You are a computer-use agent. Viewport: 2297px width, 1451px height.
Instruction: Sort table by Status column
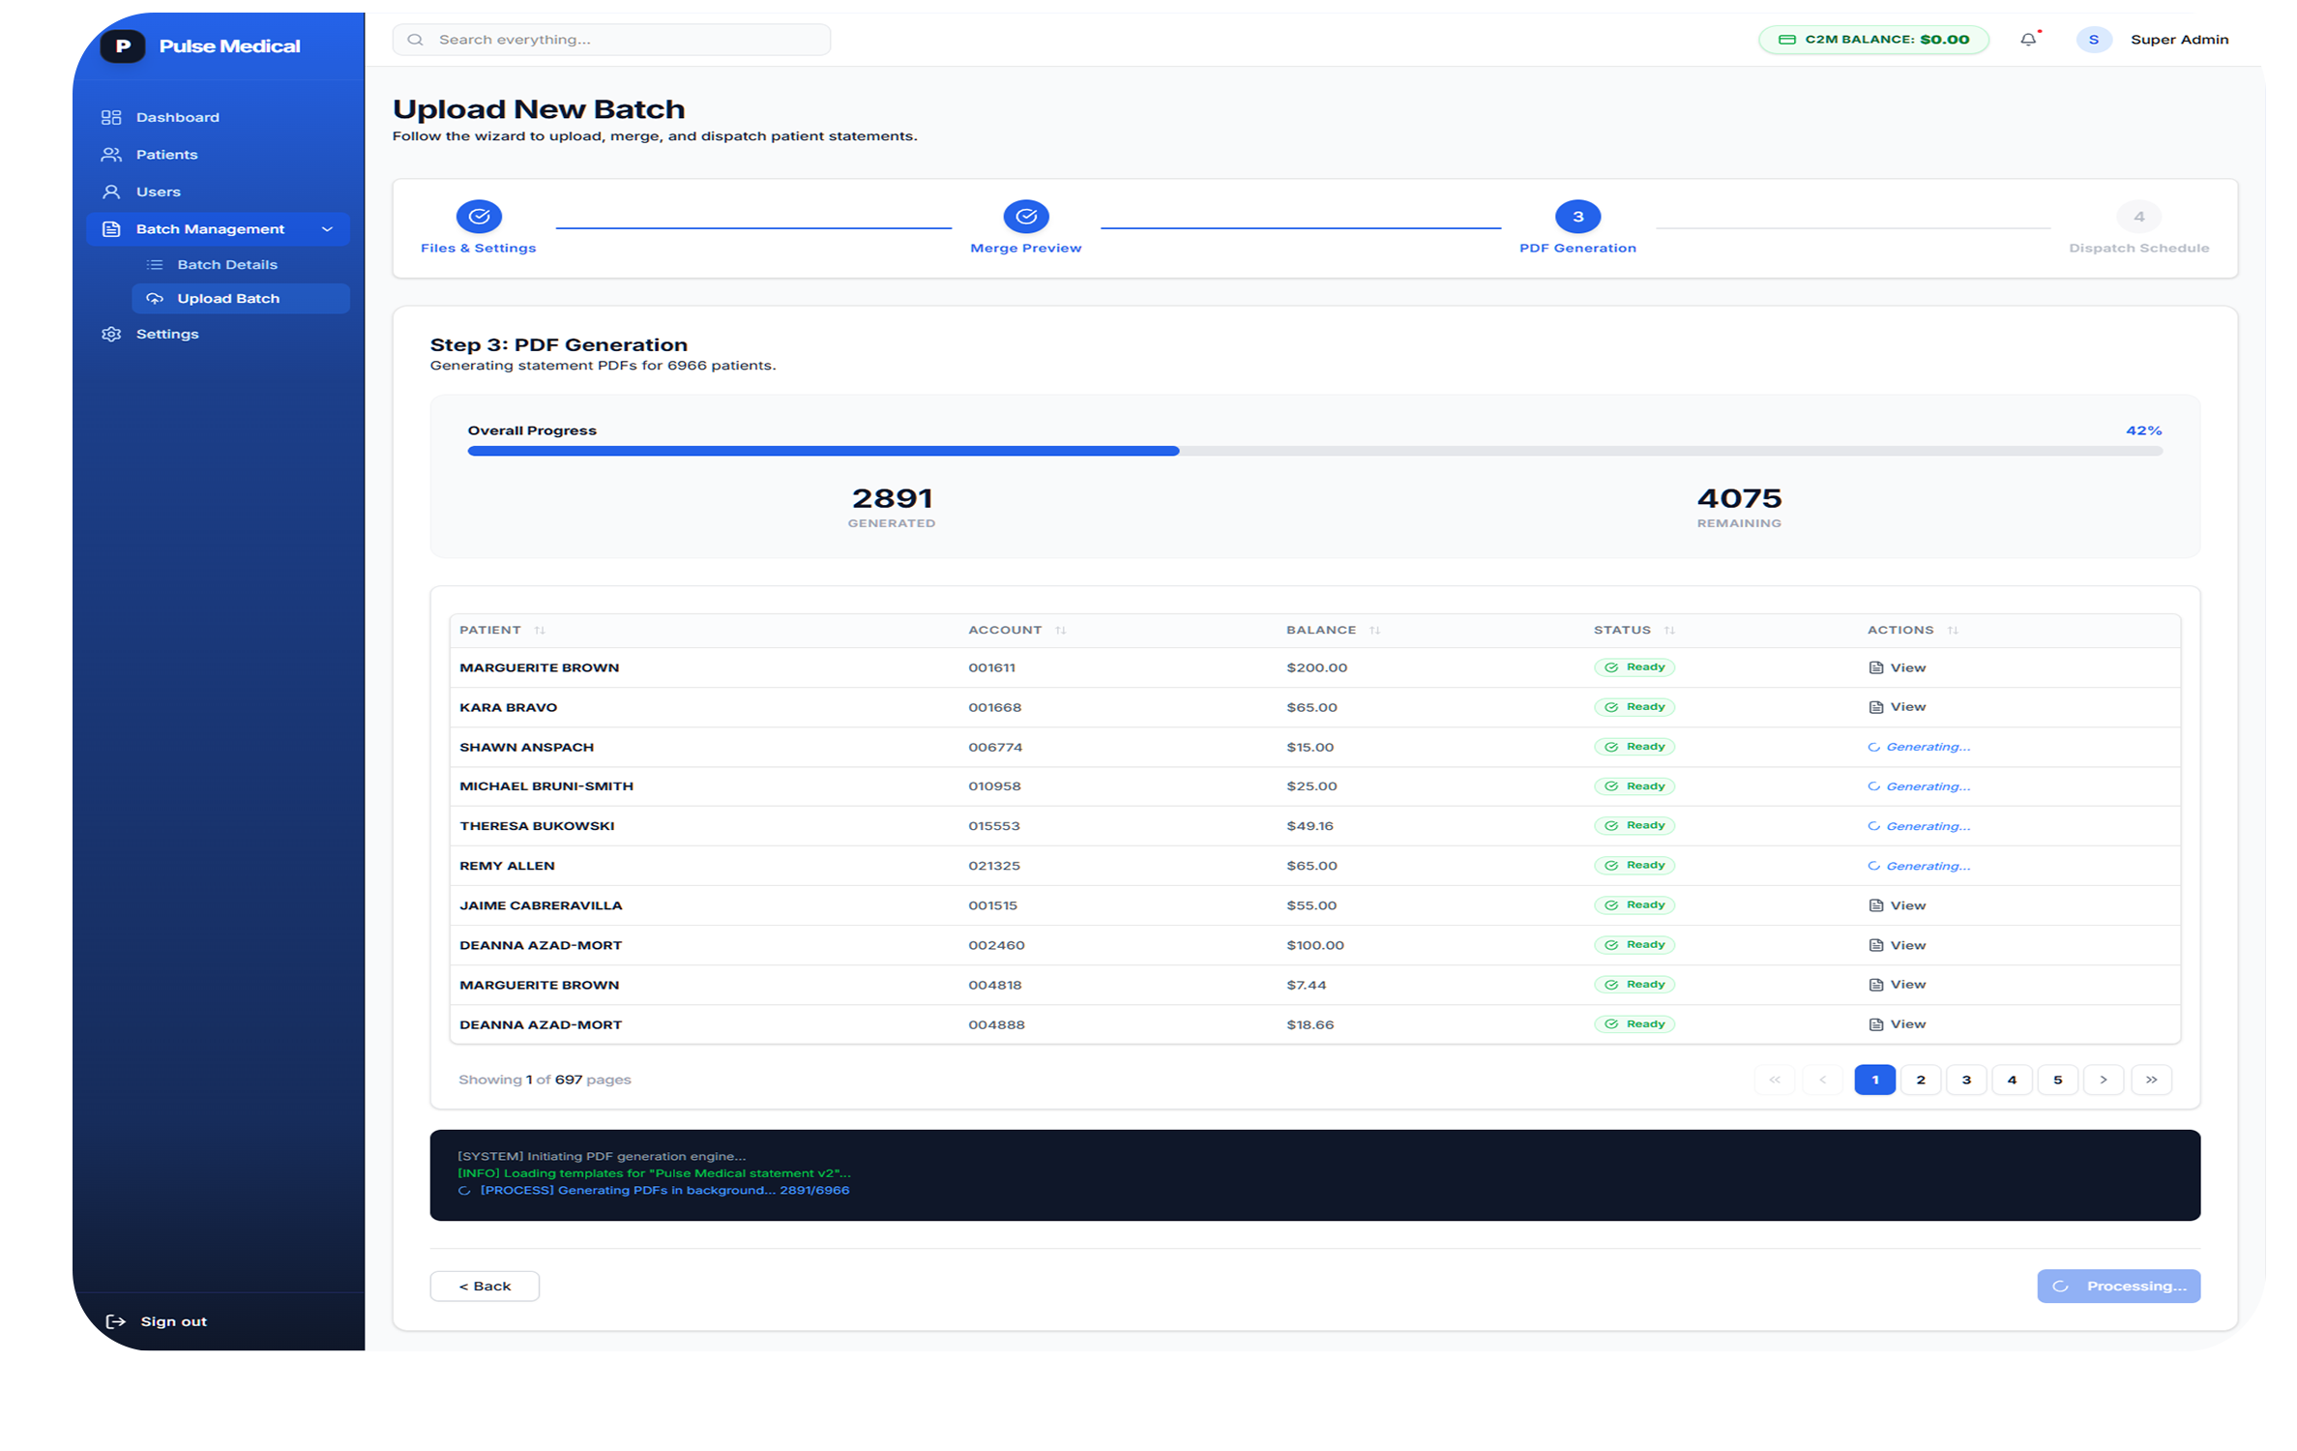(1669, 631)
